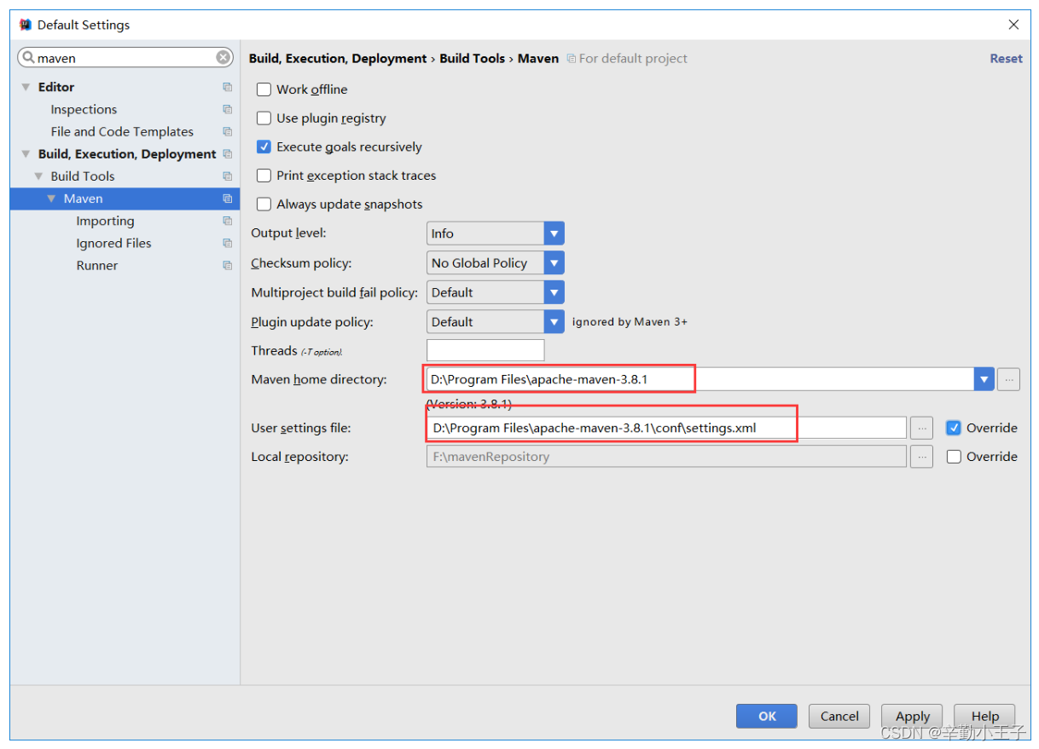Click the icon beside Build, Execution, Deployment
1039x749 pixels.
point(227,153)
